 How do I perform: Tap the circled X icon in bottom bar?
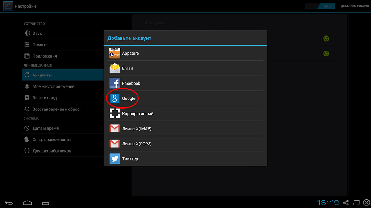coord(367,203)
